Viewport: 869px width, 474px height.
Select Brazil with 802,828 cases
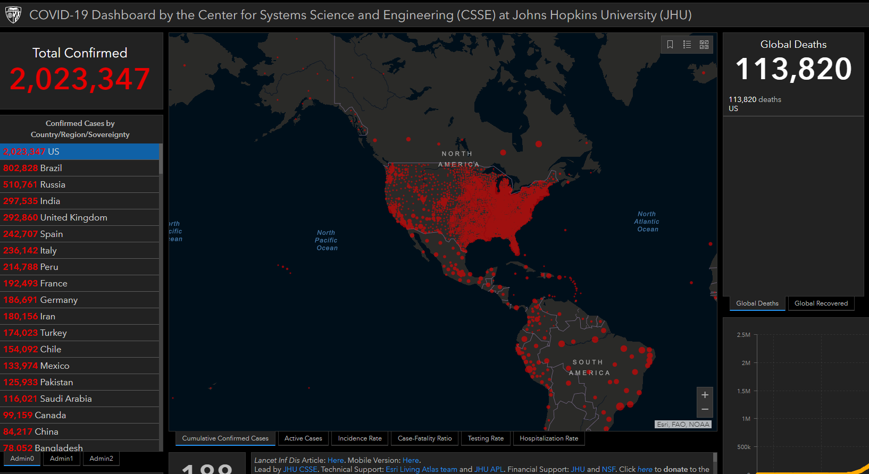pyautogui.click(x=80, y=168)
